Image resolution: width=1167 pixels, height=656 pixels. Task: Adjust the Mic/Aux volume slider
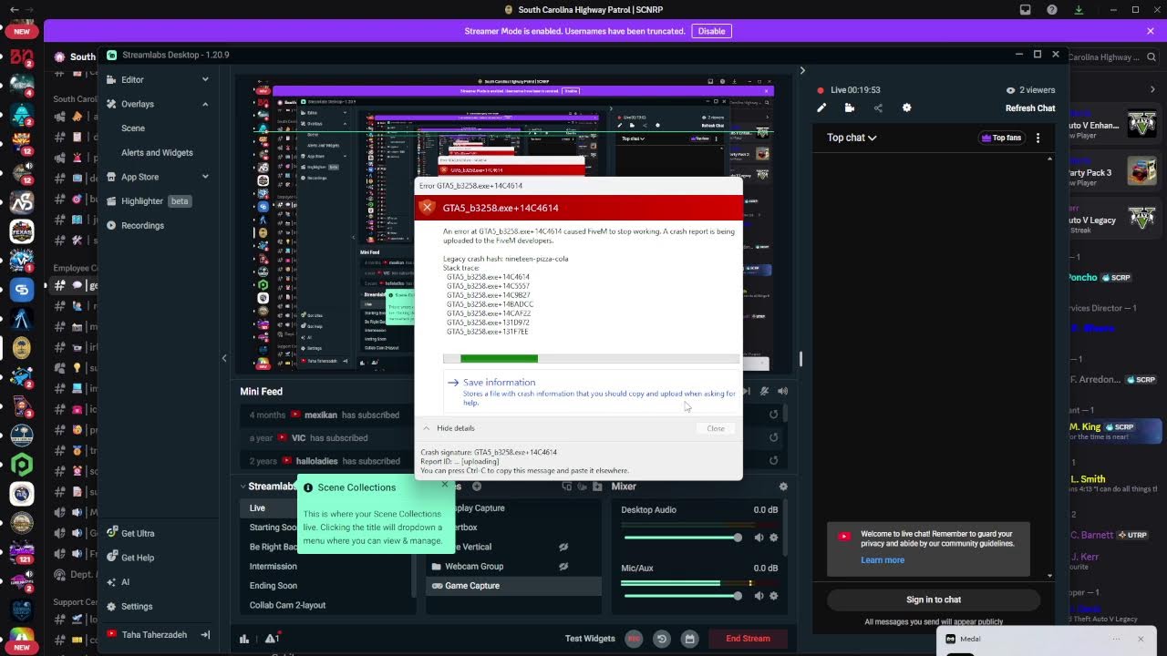683,596
